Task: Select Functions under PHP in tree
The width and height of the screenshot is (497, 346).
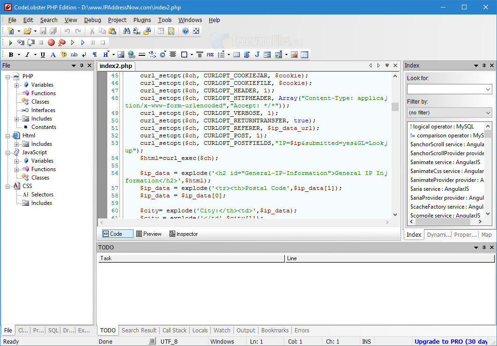Action: pos(44,93)
